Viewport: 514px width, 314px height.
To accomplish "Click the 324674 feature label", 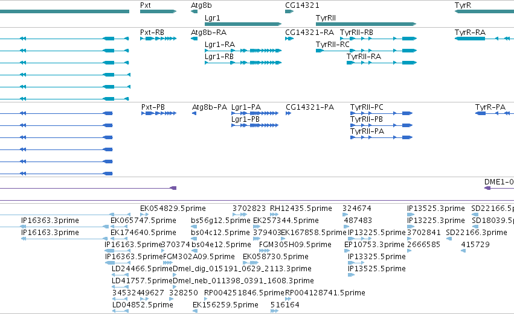I will (x=356, y=209).
